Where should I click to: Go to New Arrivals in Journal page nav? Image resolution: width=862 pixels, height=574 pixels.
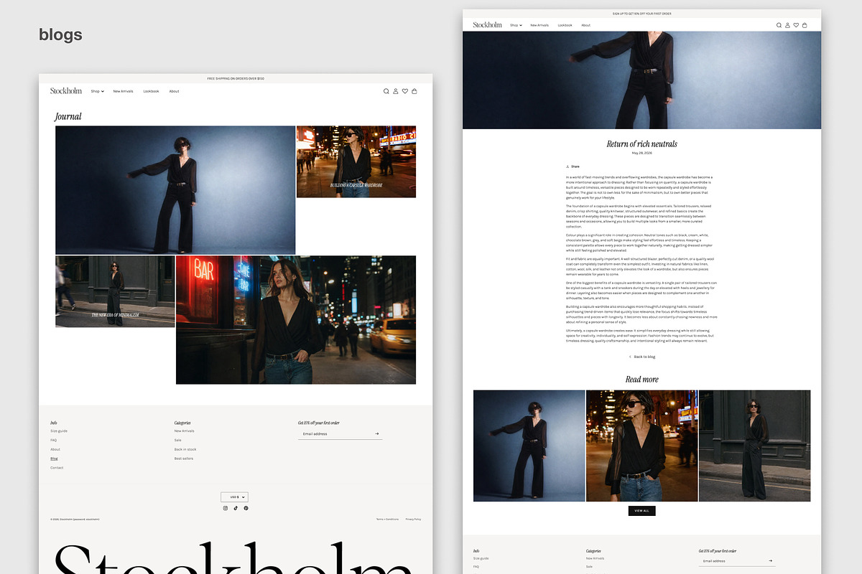(x=123, y=91)
